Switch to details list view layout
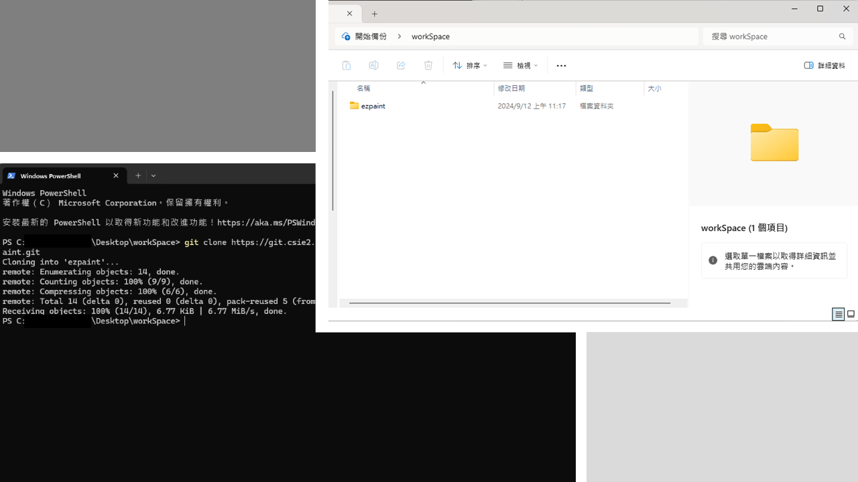Image resolution: width=858 pixels, height=482 pixels. coord(838,314)
